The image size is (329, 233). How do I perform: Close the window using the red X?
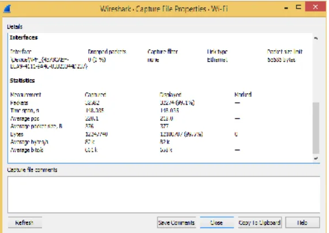point(315,7)
